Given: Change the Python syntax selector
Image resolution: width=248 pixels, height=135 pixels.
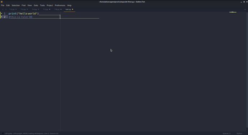Looking at the screenshot, I should coord(239,134).
